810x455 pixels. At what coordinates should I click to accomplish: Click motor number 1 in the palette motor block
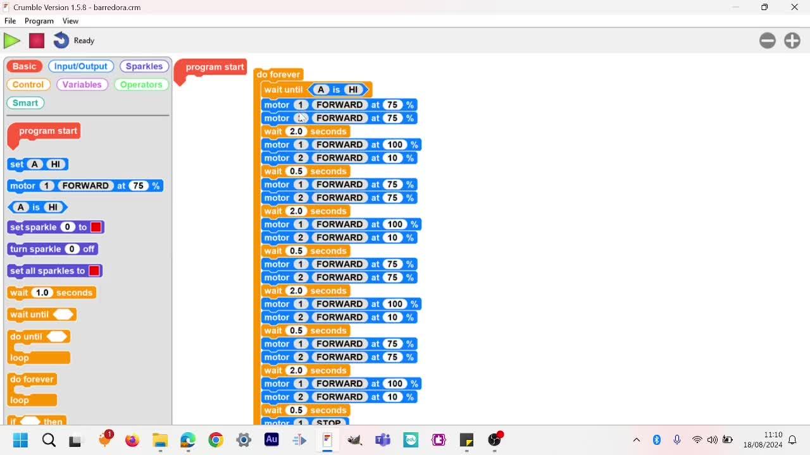(x=46, y=186)
